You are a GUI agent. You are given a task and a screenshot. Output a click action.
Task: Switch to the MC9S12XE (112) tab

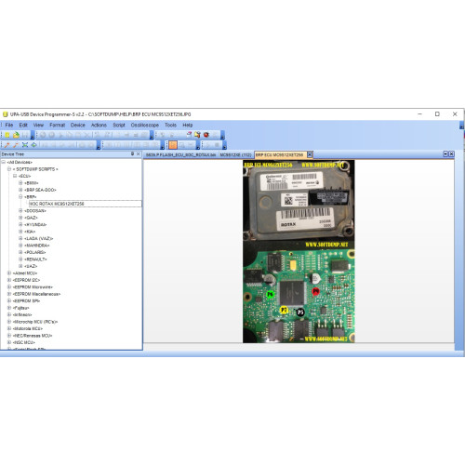coord(235,154)
